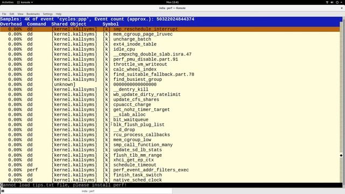This screenshot has width=345, height=194.
Task: Open the Bookmarks menu
Action: [33, 14]
